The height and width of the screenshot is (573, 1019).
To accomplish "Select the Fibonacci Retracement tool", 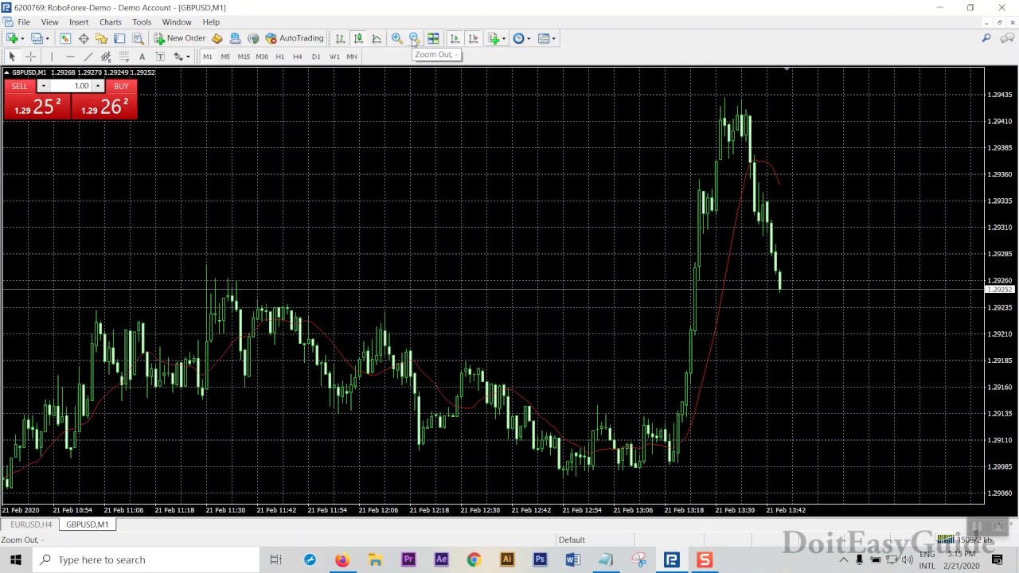I will click(124, 57).
